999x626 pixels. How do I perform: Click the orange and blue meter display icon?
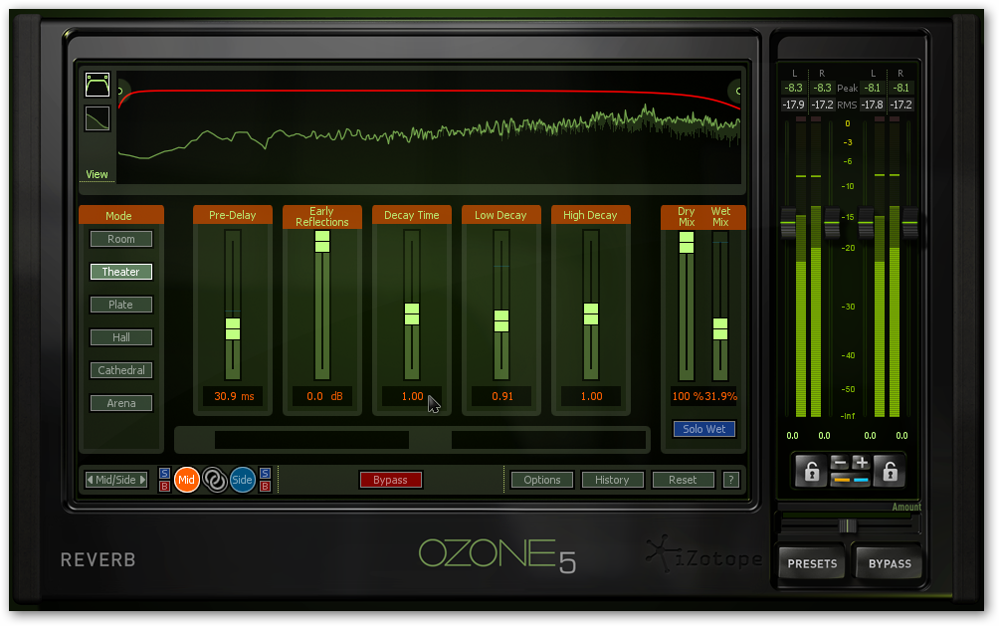[850, 481]
